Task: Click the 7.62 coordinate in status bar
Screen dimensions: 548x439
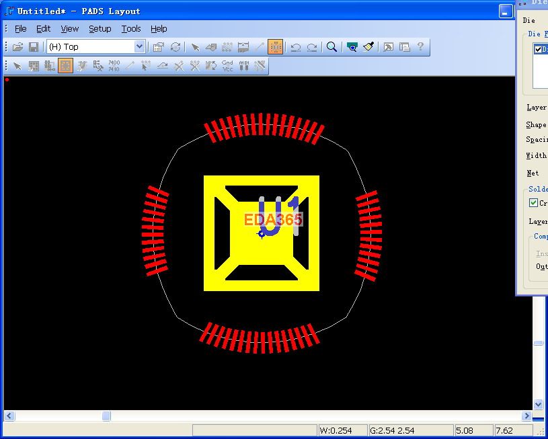Action: tap(514, 430)
